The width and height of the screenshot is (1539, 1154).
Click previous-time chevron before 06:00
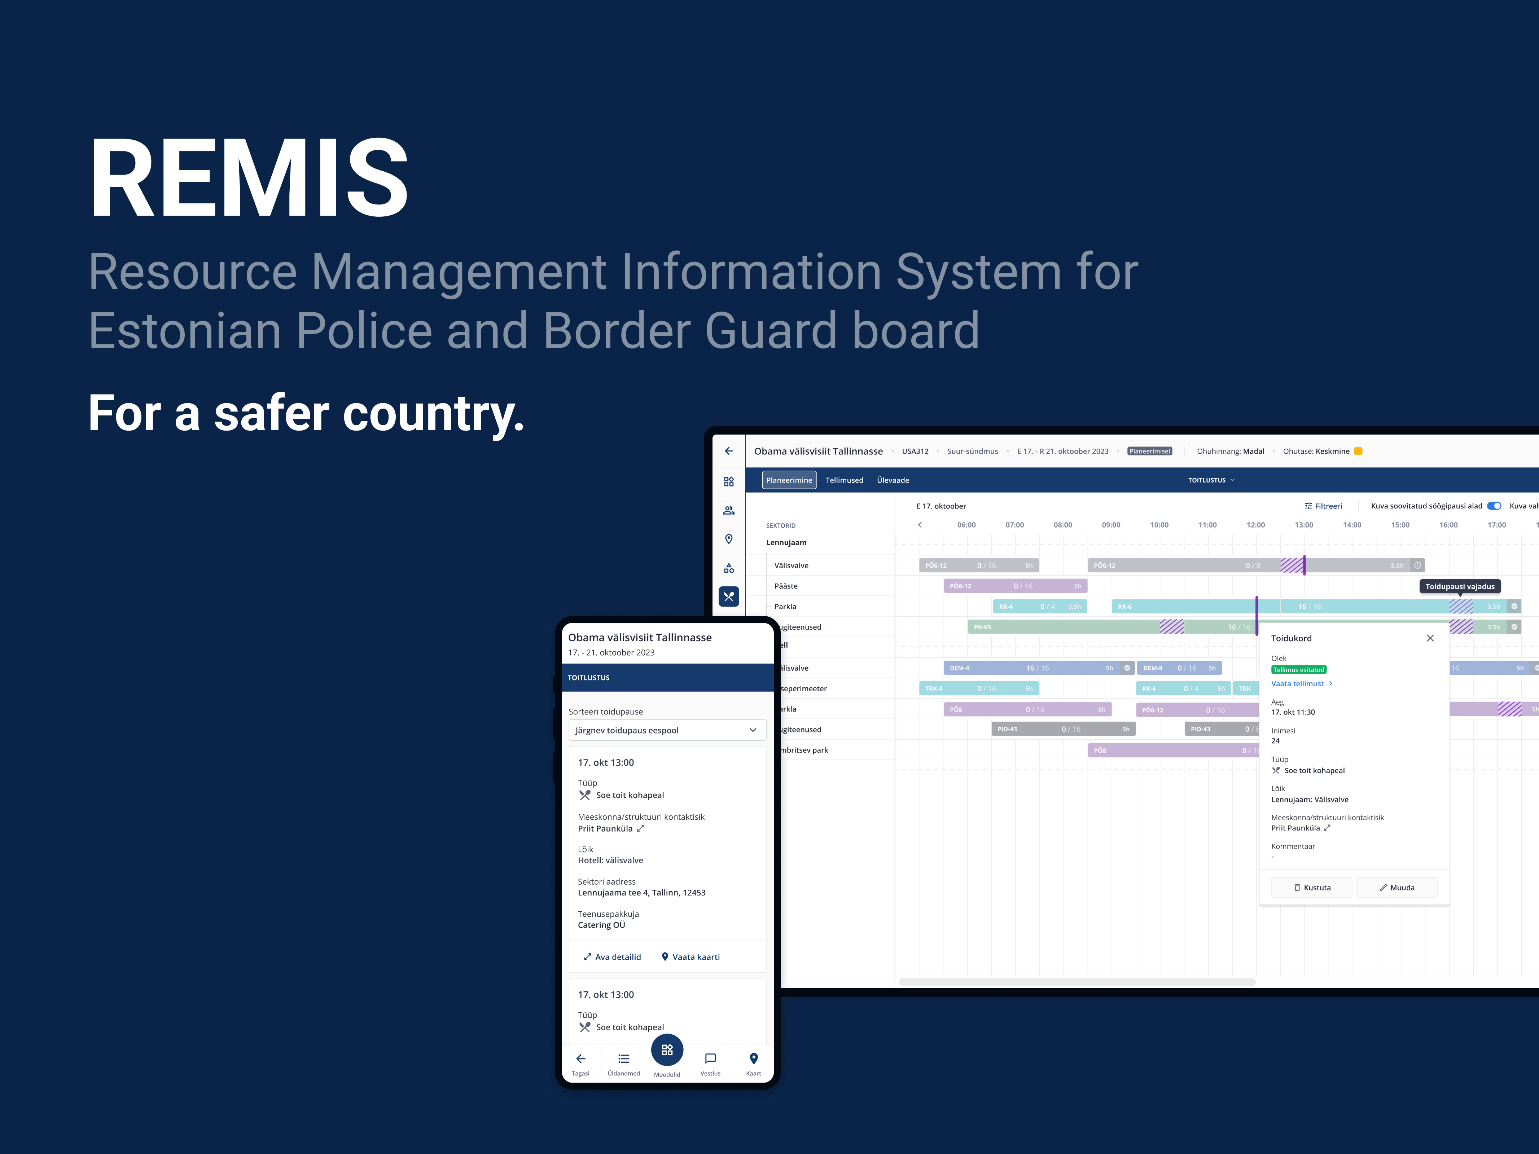tap(919, 525)
